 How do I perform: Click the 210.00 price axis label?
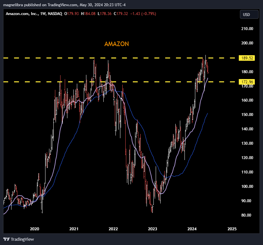(247, 29)
